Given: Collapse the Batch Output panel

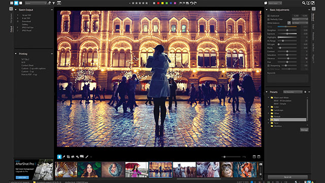Looking at the screenshot, I should tap(16, 10).
